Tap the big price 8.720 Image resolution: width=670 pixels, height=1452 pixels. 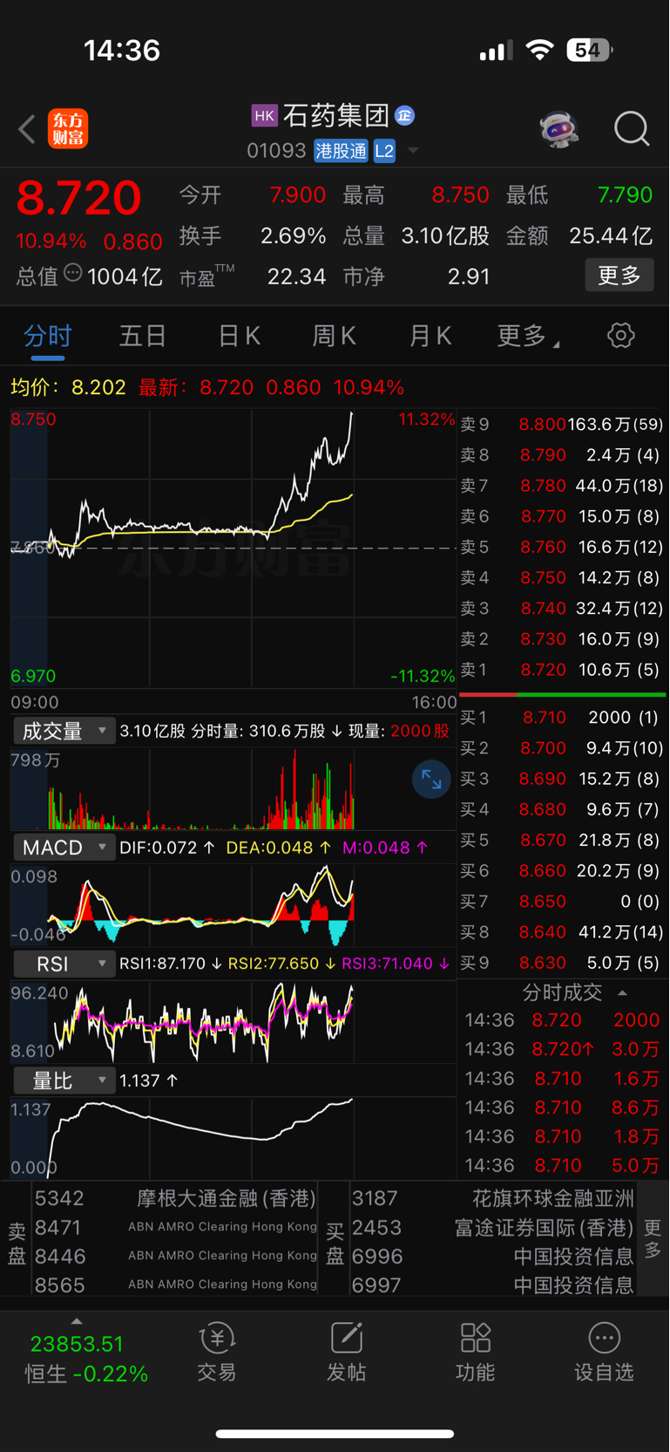click(x=78, y=197)
